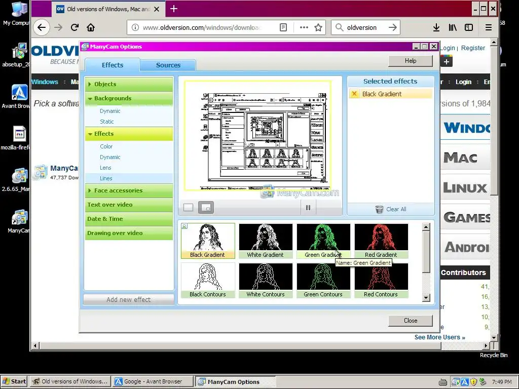Click Close button in ManyCam Options
Image resolution: width=519 pixels, height=389 pixels.
(x=411, y=321)
